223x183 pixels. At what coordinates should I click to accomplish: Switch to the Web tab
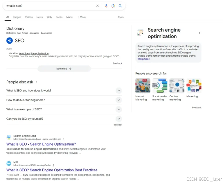[49, 17]
